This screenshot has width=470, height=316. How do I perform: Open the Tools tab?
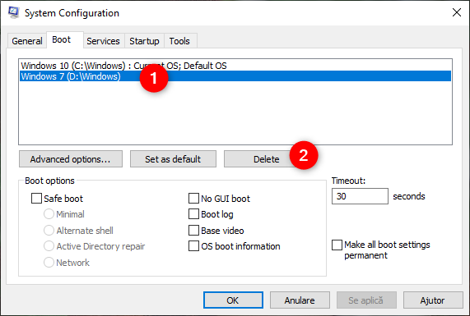[179, 41]
